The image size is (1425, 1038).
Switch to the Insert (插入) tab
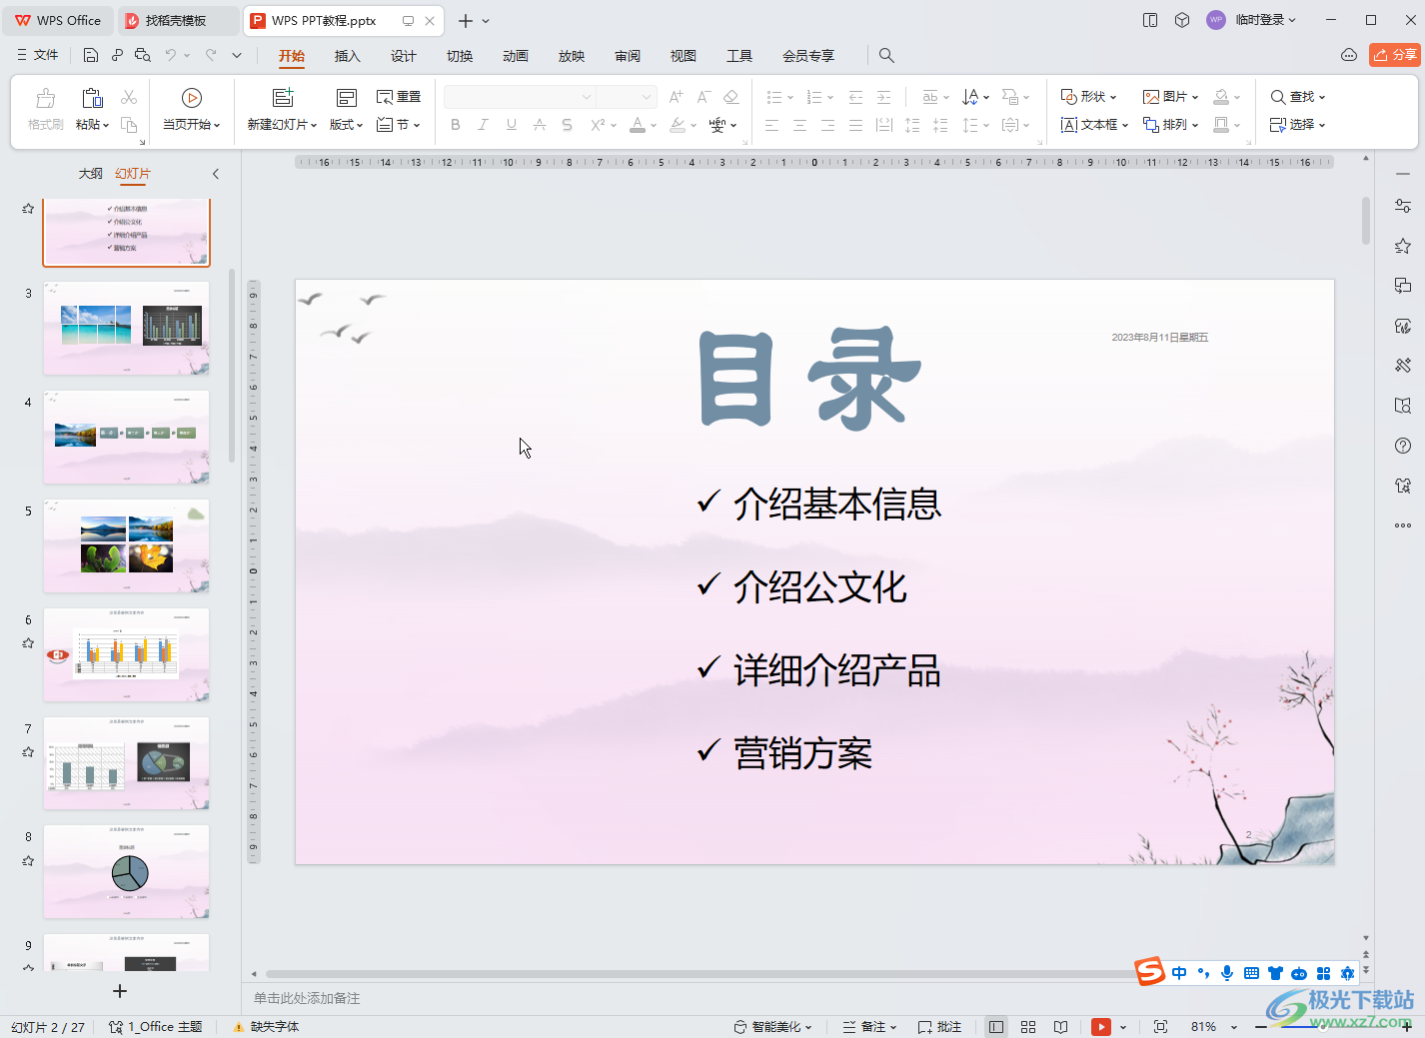coord(347,56)
